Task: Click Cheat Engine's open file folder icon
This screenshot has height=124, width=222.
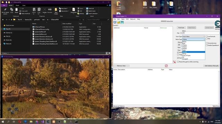Action: point(119,22)
